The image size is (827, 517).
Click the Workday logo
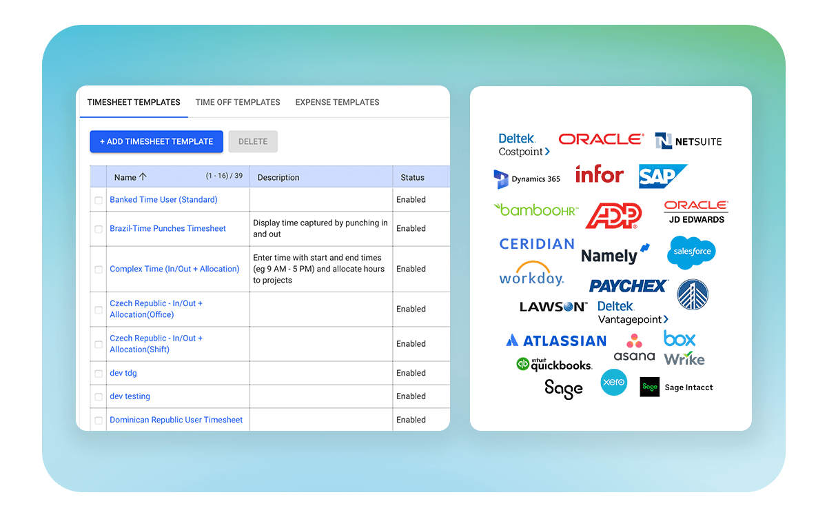531,274
